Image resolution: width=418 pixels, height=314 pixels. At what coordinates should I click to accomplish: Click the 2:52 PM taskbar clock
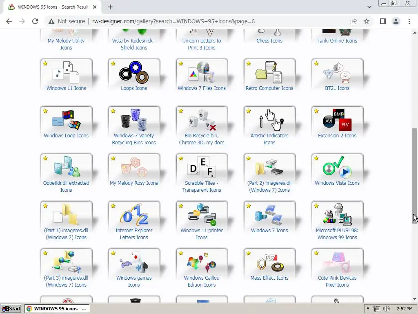405,309
